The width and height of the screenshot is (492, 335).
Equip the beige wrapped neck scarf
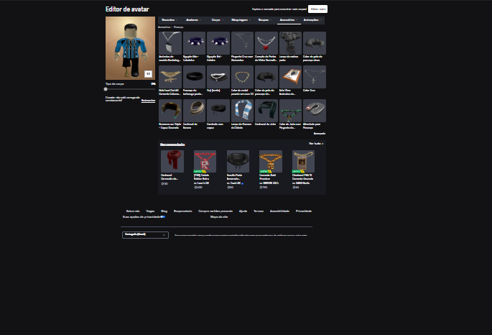(194, 111)
